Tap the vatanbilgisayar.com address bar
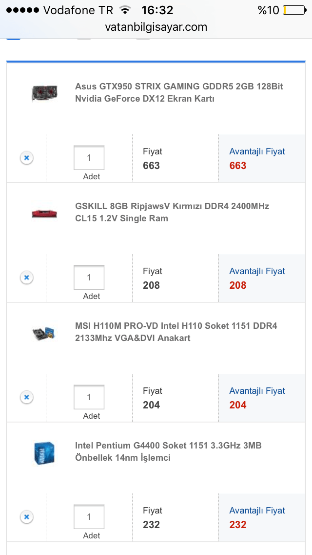 pos(156,27)
